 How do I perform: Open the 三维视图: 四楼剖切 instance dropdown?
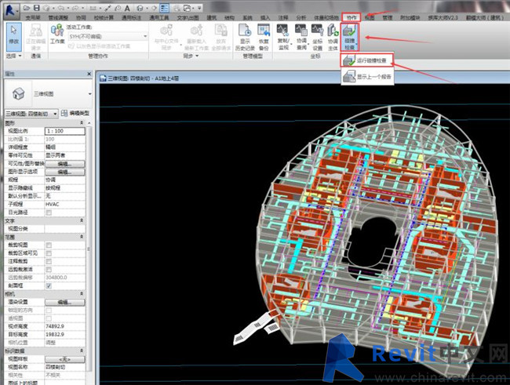coord(55,114)
